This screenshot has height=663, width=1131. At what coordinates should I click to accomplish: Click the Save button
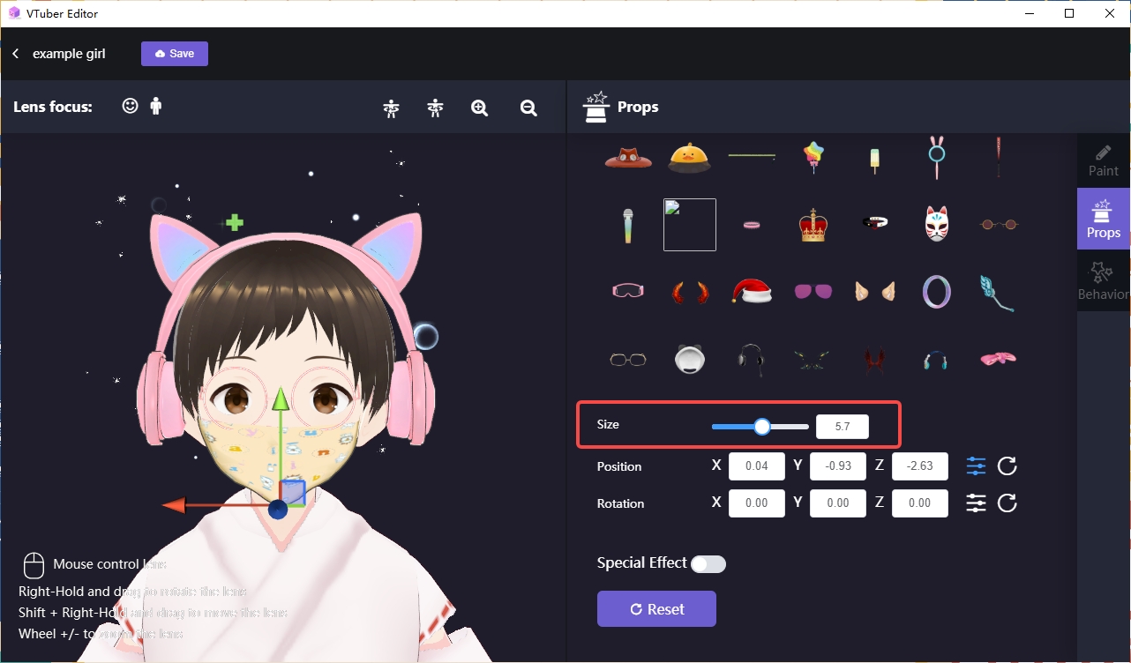pyautogui.click(x=174, y=53)
